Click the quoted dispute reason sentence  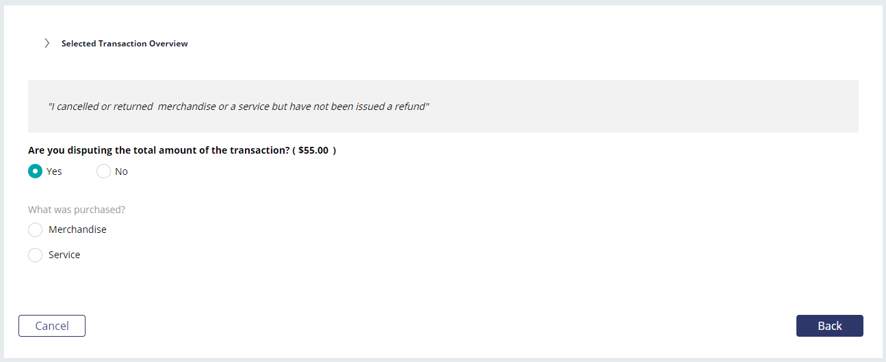coord(239,107)
